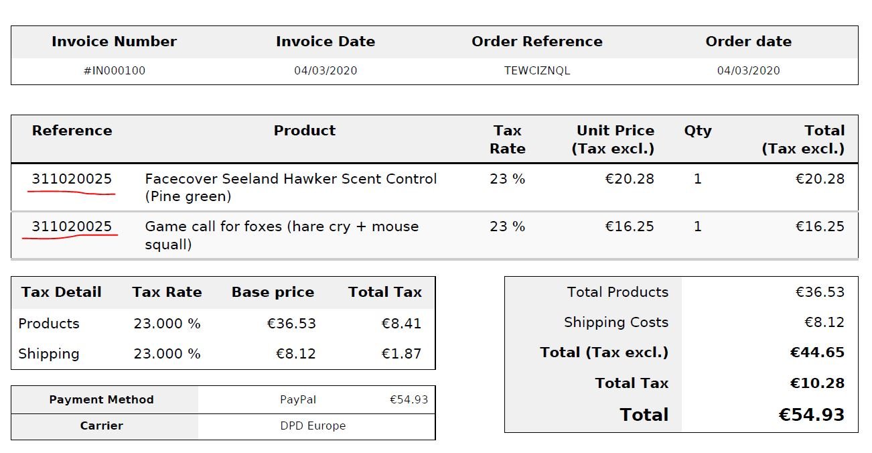Click the bold grand total €54.93
Screen dimensions: 872x453
coord(811,415)
